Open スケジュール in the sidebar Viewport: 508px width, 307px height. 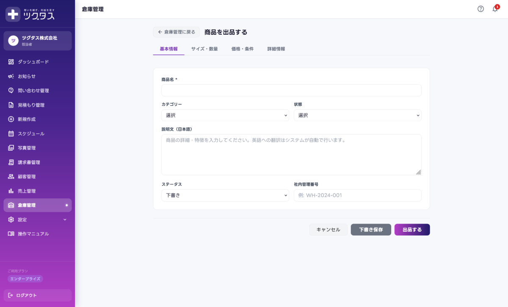[38, 134]
